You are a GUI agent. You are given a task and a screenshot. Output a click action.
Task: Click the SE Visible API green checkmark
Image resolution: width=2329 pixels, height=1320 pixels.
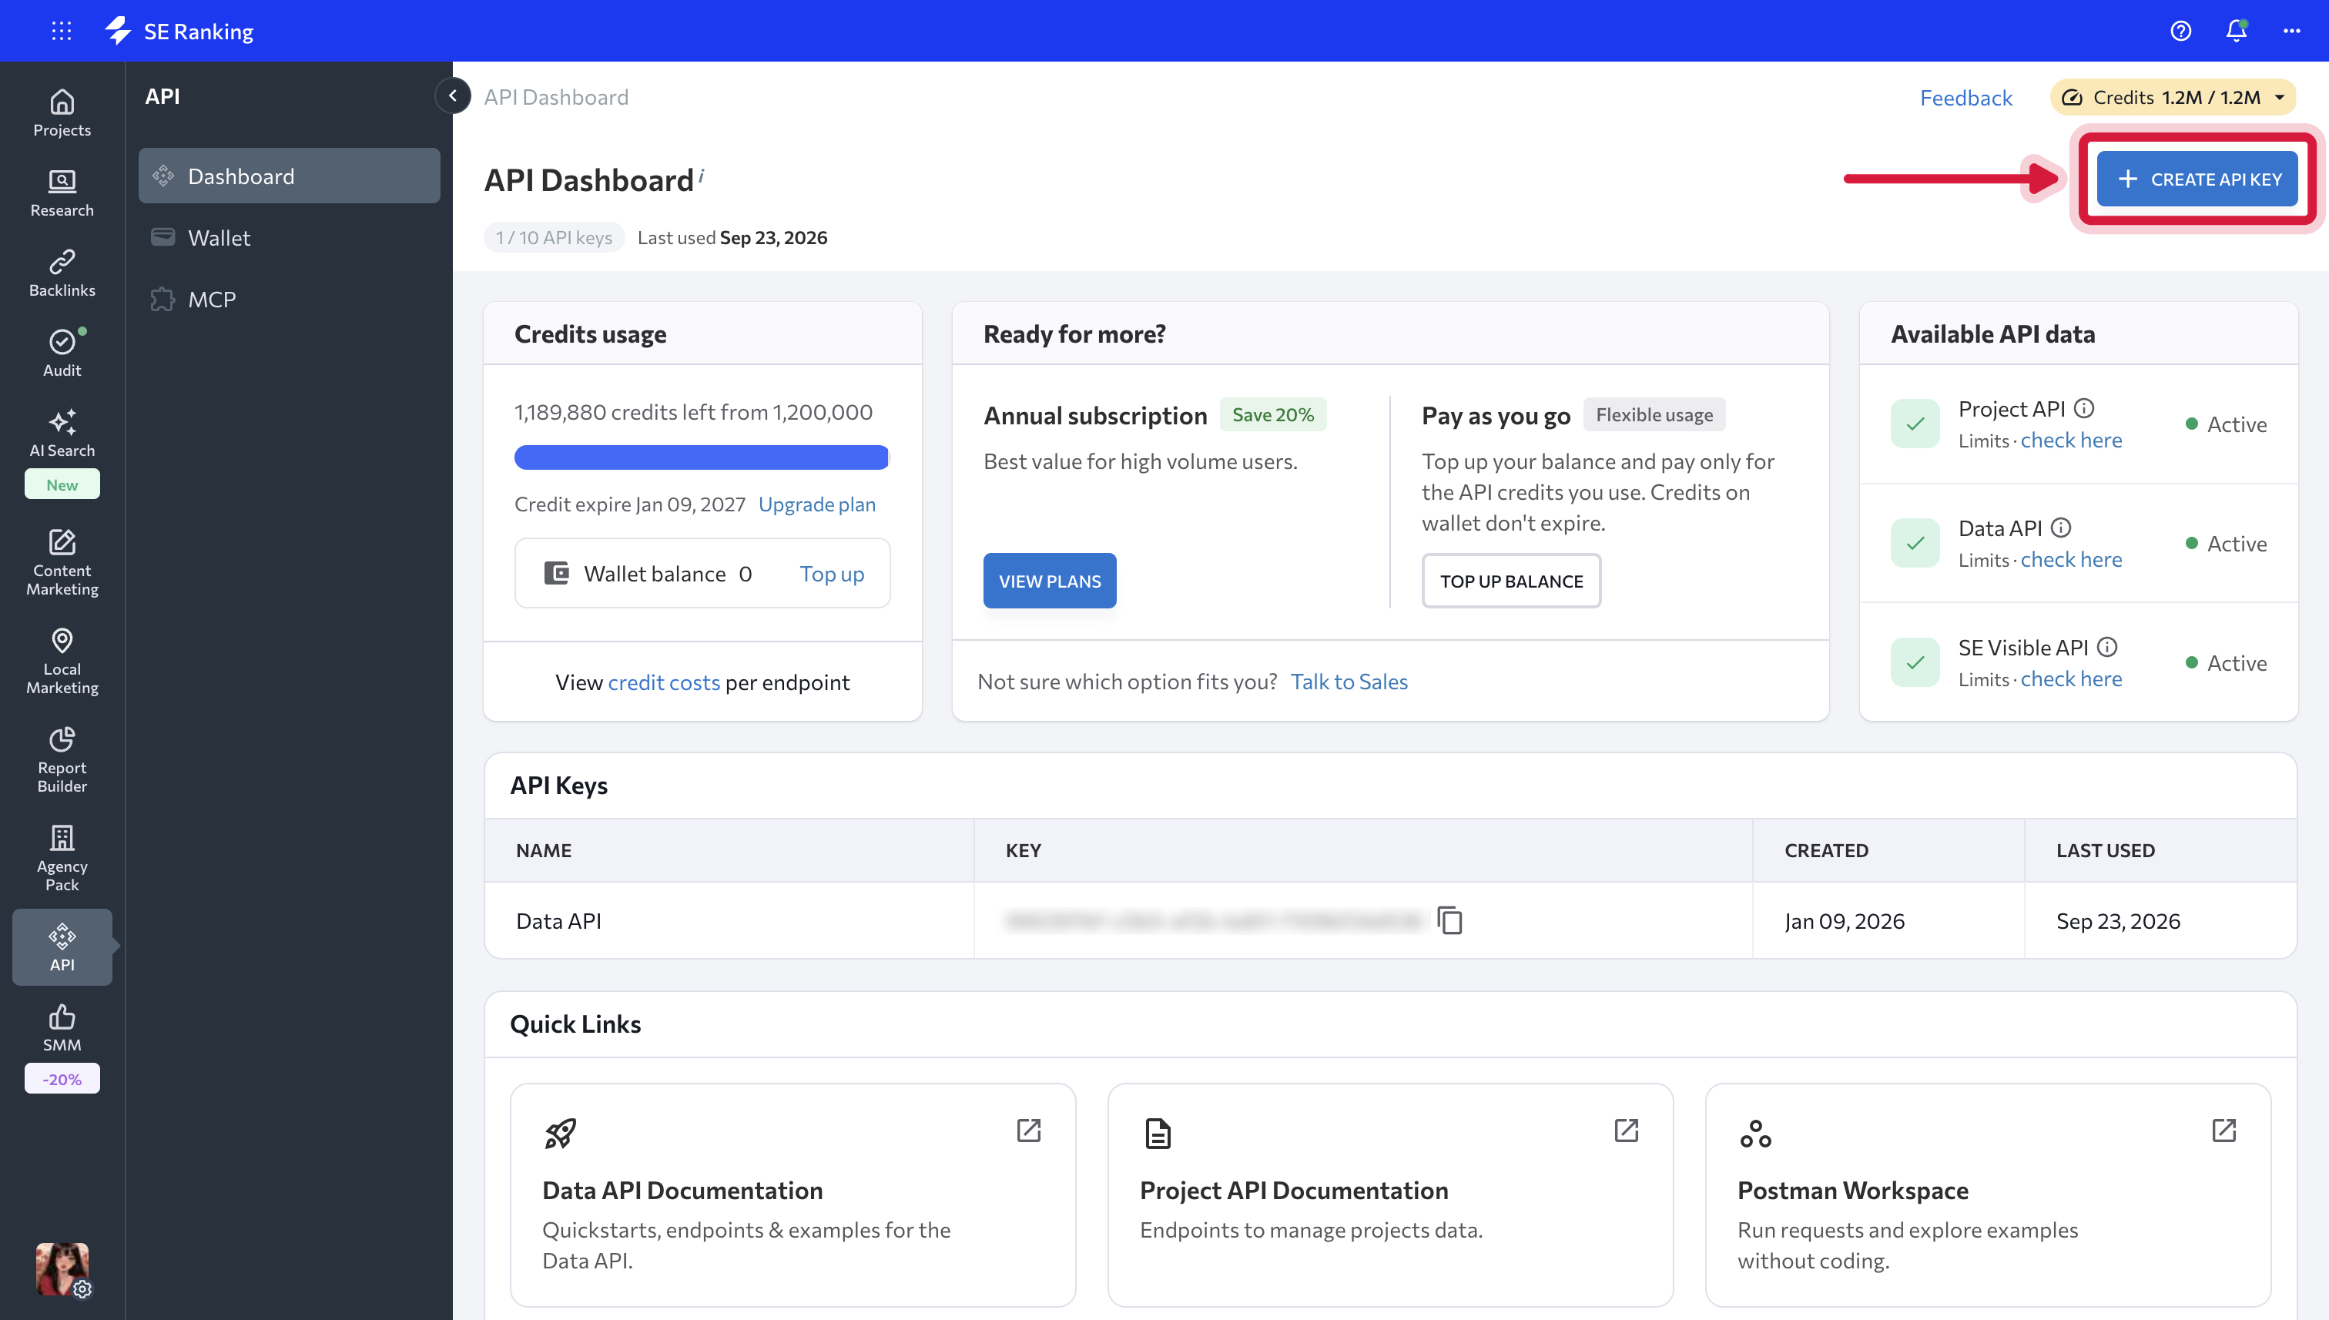(1915, 663)
